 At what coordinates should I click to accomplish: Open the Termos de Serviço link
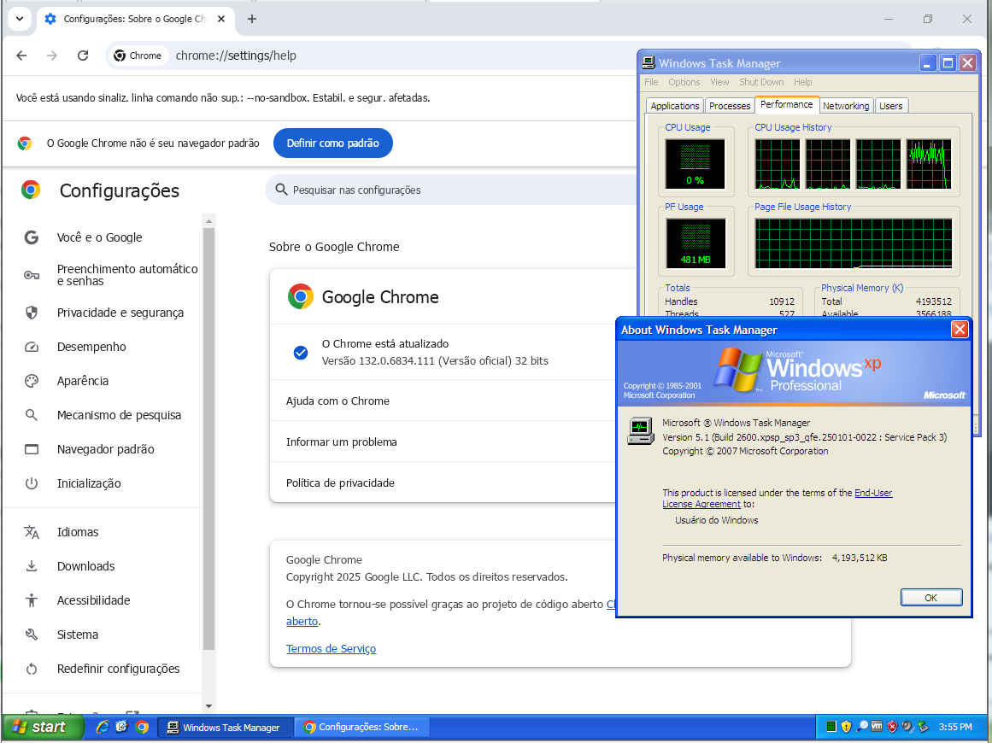(331, 649)
